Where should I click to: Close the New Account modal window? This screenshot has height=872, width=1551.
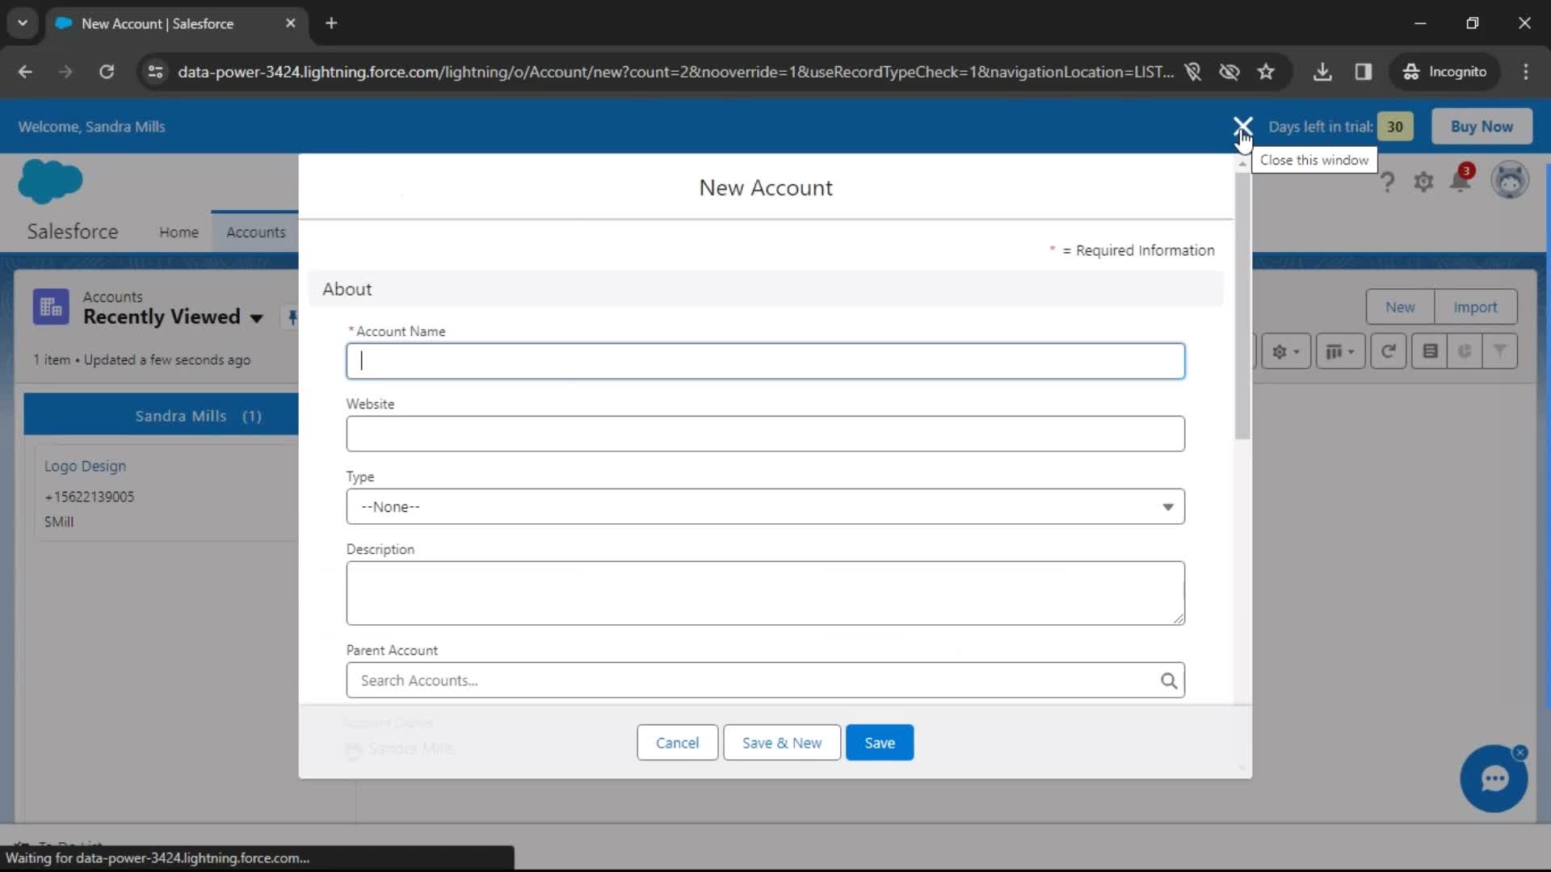coord(1242,126)
